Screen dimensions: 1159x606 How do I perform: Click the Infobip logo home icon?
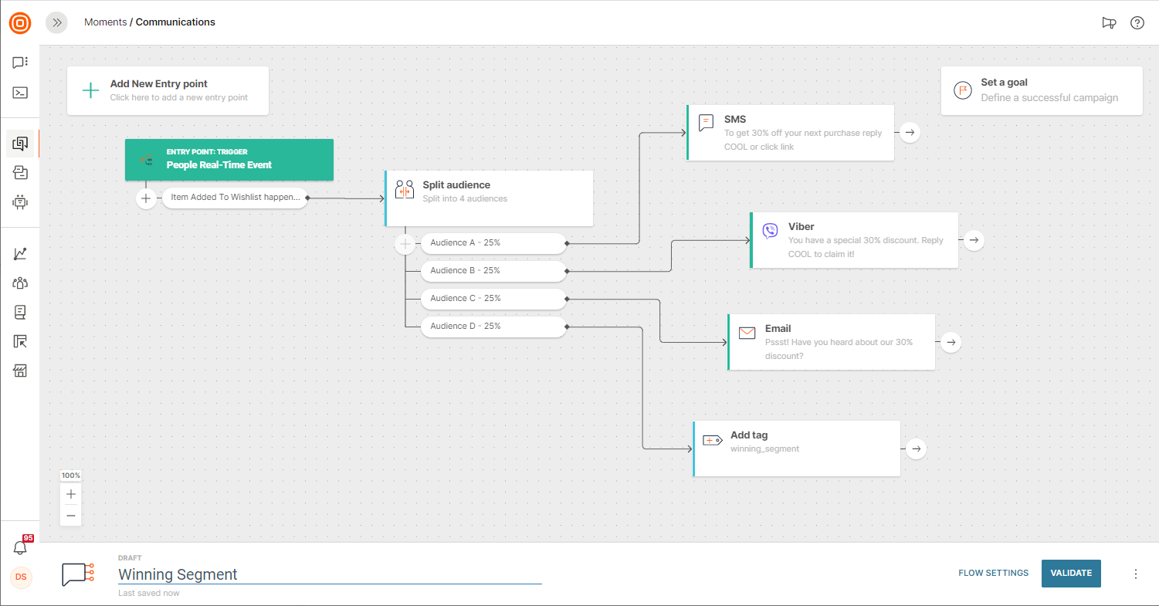pyautogui.click(x=20, y=22)
